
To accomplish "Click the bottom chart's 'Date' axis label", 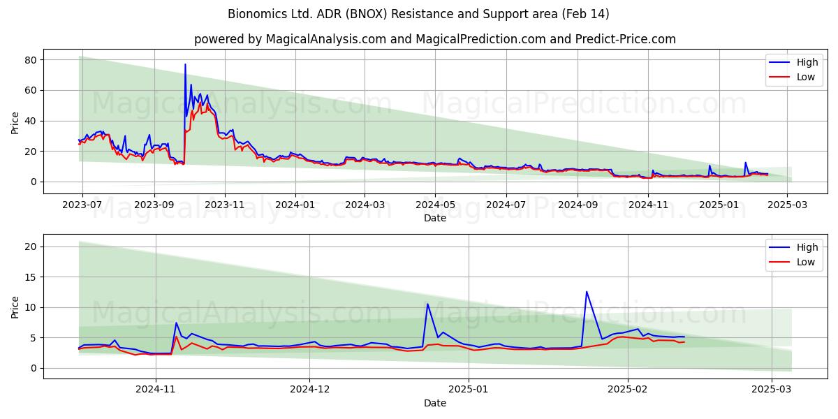I will pos(435,403).
